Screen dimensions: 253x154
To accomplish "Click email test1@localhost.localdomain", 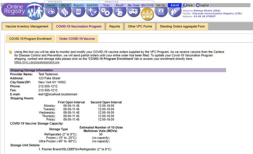I will coord(58,94).
